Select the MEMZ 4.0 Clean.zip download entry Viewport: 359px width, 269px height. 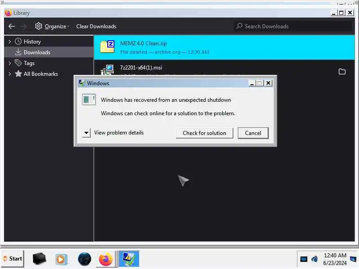point(224,48)
